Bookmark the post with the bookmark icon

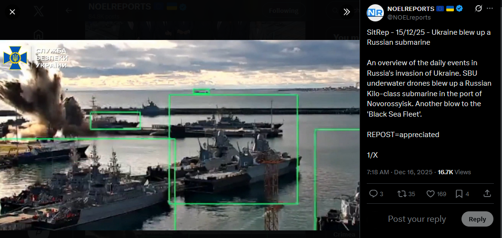[x=459, y=194]
